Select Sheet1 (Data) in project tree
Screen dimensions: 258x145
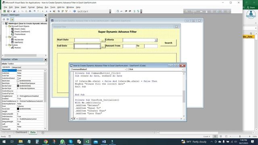20,29
